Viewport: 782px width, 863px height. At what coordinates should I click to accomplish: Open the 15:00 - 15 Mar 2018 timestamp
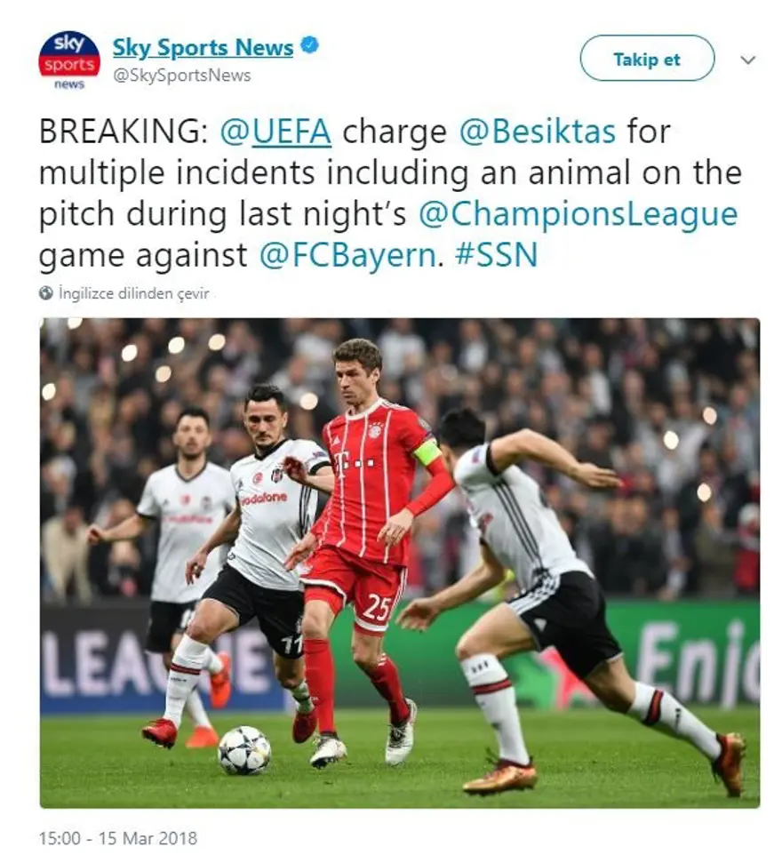click(118, 838)
